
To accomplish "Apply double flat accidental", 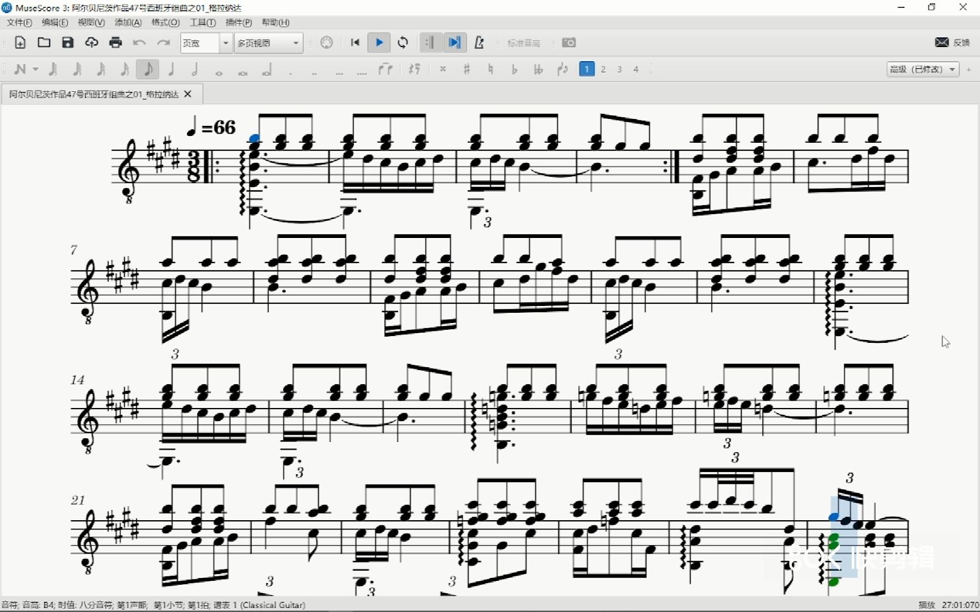I will (x=538, y=69).
